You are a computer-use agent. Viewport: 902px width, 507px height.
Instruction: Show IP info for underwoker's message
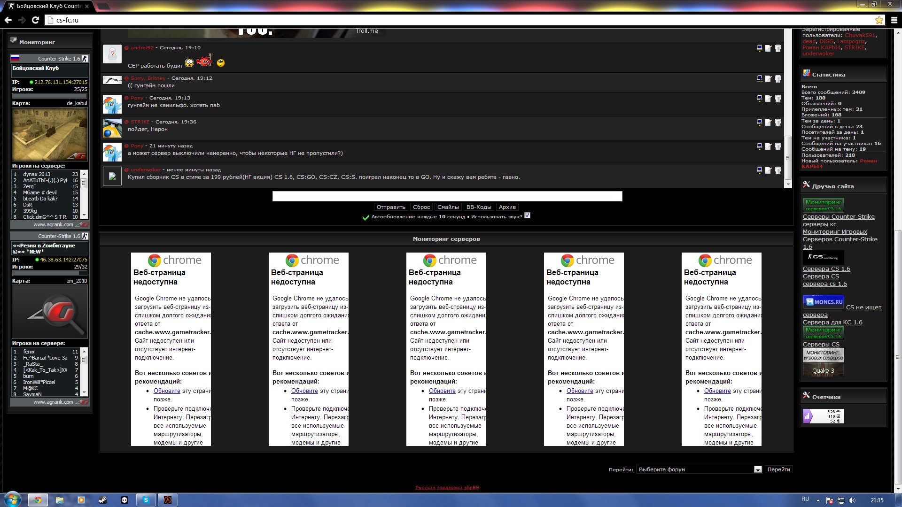tap(759, 170)
